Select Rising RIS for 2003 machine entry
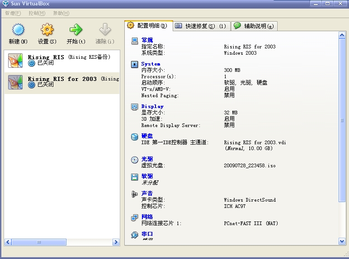This screenshot has width=349, height=259. tap(62, 83)
